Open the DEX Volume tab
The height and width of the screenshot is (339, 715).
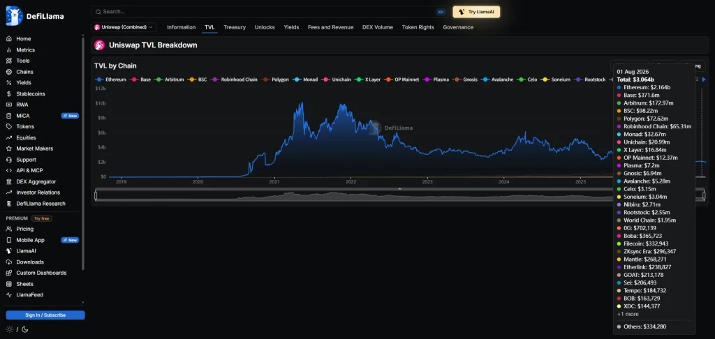[x=378, y=27]
